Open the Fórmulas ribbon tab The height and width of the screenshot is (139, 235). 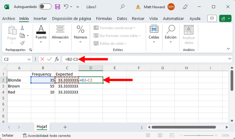point(104,19)
